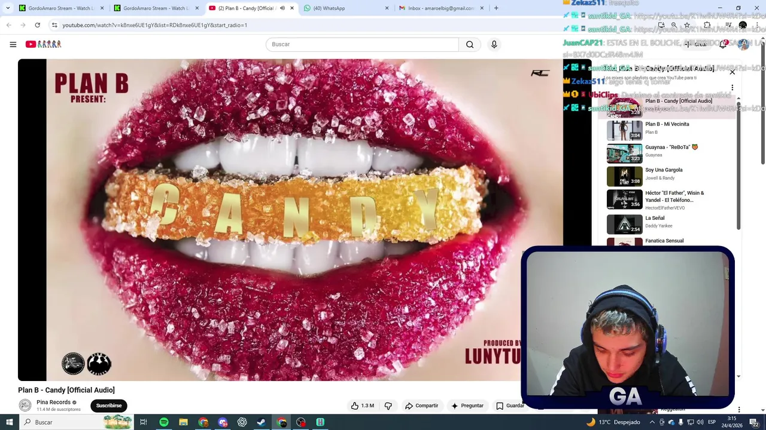Image resolution: width=766 pixels, height=430 pixels.
Task: Click the search magnifier button
Action: pyautogui.click(x=470, y=44)
